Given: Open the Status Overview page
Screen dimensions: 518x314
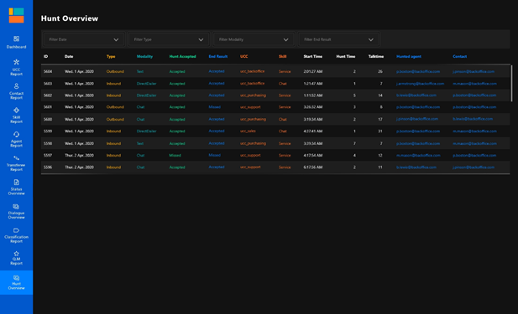Looking at the screenshot, I should tap(16, 188).
